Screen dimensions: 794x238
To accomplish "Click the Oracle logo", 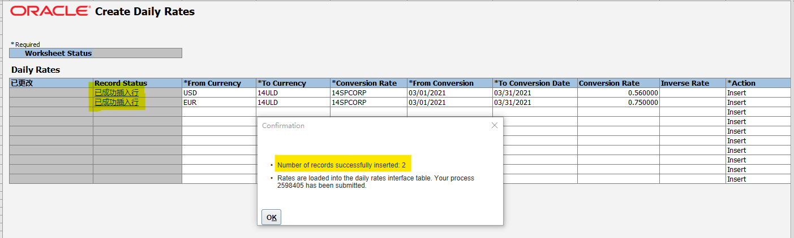I will (50, 11).
